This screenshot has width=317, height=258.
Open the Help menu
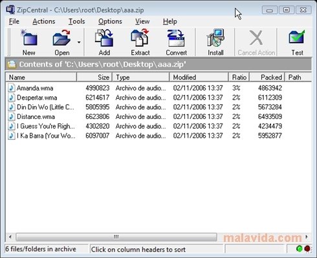coord(170,21)
